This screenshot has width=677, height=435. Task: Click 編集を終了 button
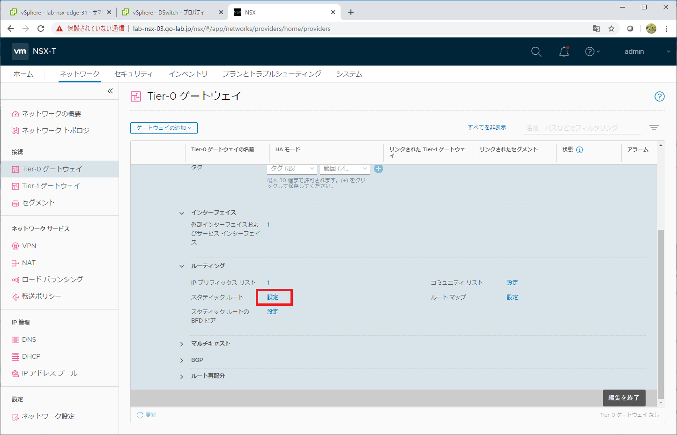pos(624,398)
